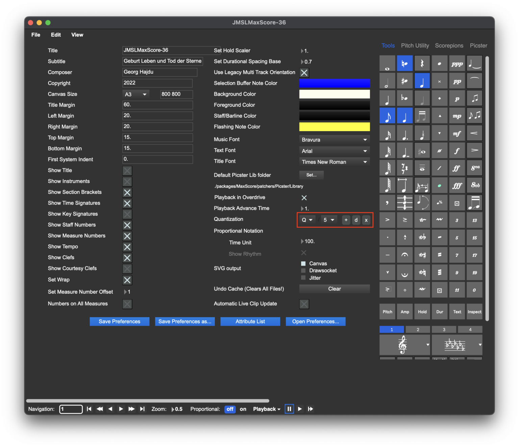Click the Save Preferences button

[x=119, y=321]
